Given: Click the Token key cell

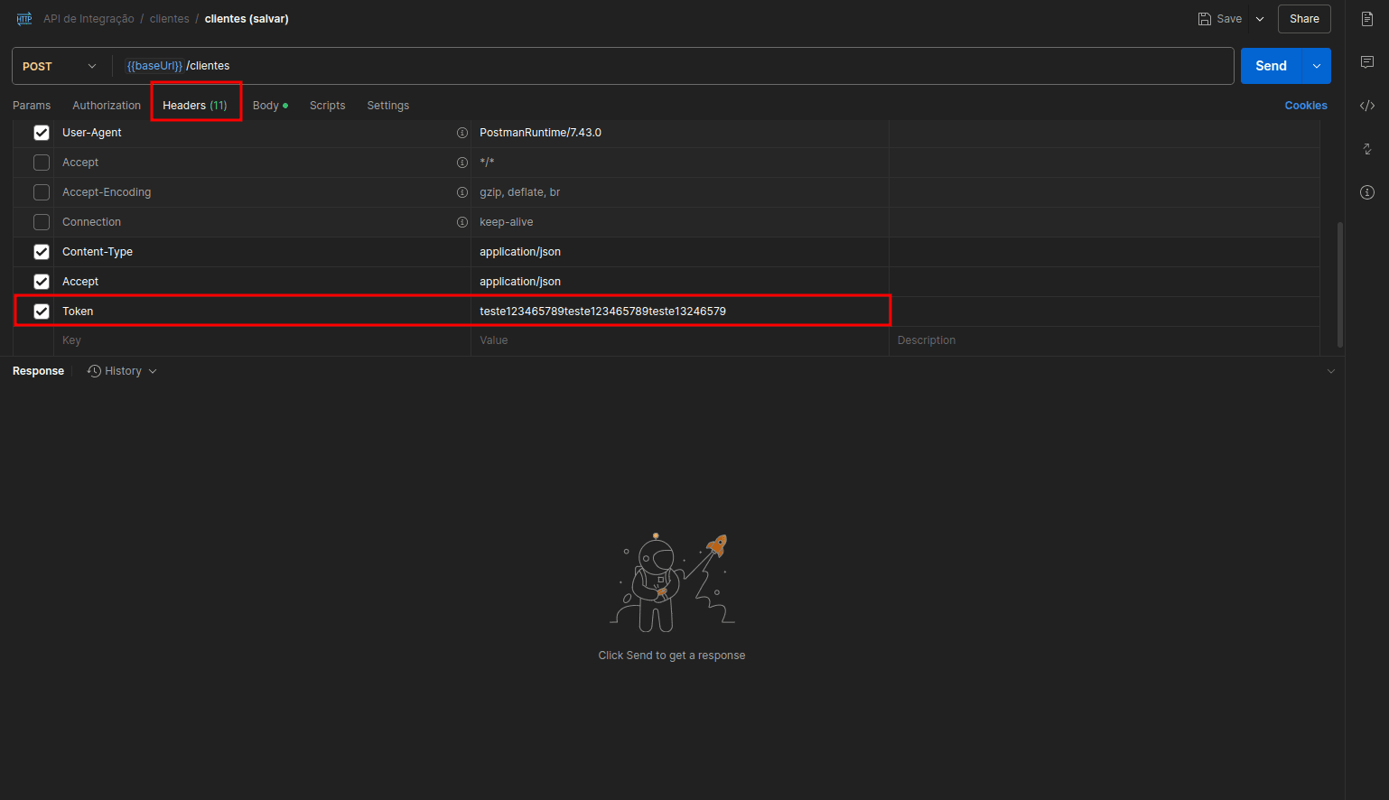Looking at the screenshot, I should coord(262,312).
